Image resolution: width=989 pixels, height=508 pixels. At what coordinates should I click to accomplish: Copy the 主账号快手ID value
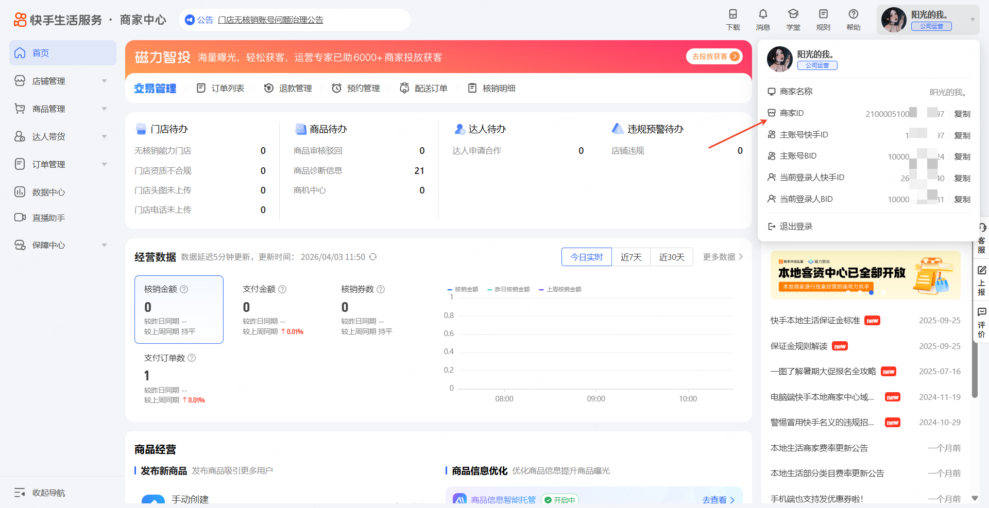[x=962, y=135]
